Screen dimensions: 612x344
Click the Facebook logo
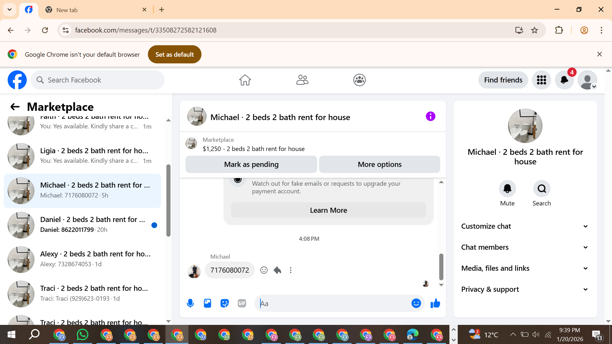coord(17,80)
